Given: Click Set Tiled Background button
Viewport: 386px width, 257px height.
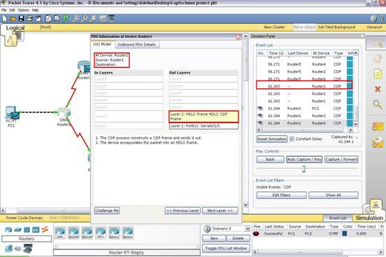Looking at the screenshot, I should pyautogui.click(x=336, y=27).
